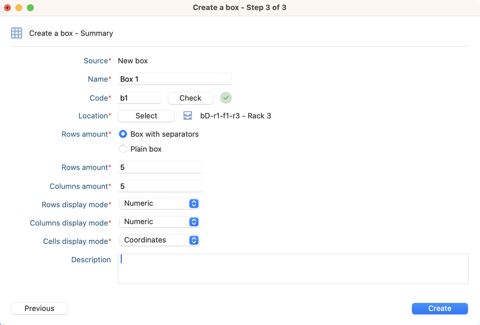The height and width of the screenshot is (325, 480).
Task: Focus the Code field containing b1
Action: tap(139, 98)
